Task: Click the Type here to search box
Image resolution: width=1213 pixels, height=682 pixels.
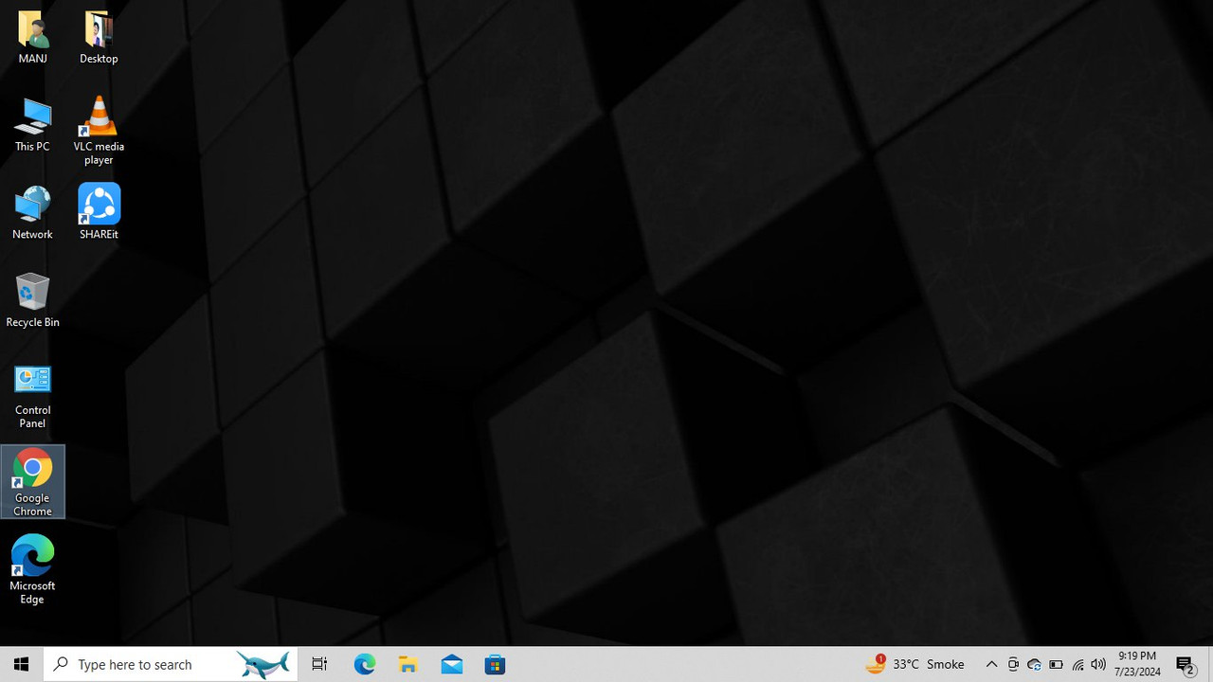Action: 171,664
